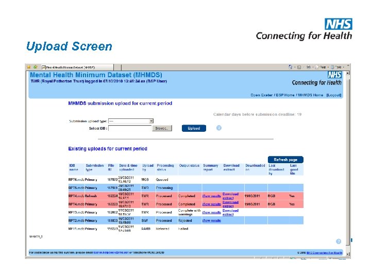
Task: Open the Open Exeter link
Action: pos(261,95)
